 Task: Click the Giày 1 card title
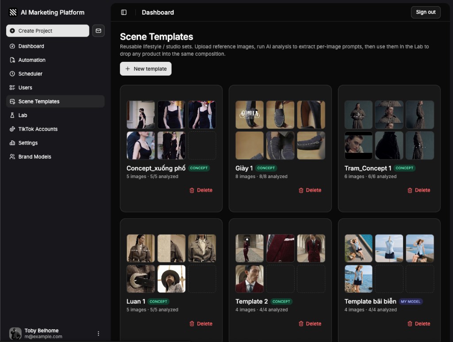click(x=244, y=168)
